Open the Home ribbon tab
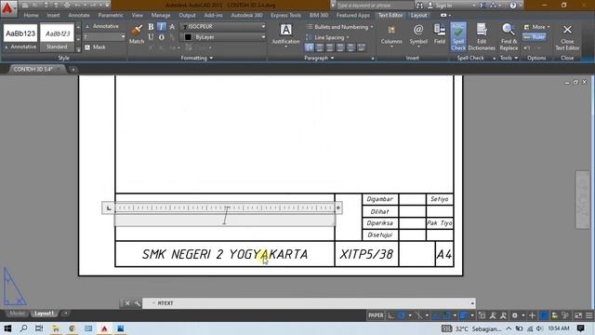 [31, 15]
